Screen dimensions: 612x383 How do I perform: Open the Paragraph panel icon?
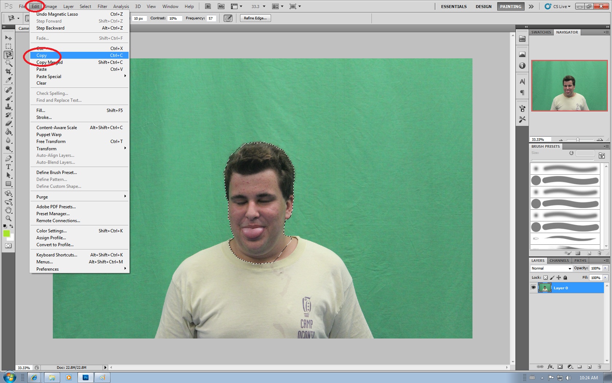[522, 93]
